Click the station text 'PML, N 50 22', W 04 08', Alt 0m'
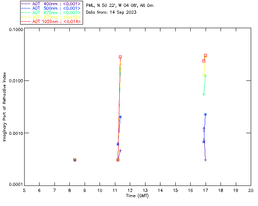The image size is (258, 206). pos(120,5)
